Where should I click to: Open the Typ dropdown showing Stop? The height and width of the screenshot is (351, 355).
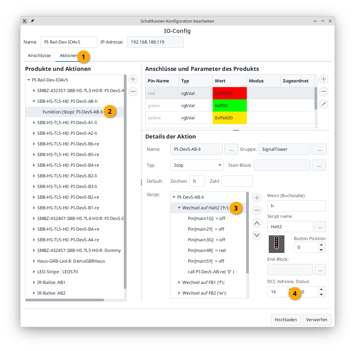pos(197,165)
